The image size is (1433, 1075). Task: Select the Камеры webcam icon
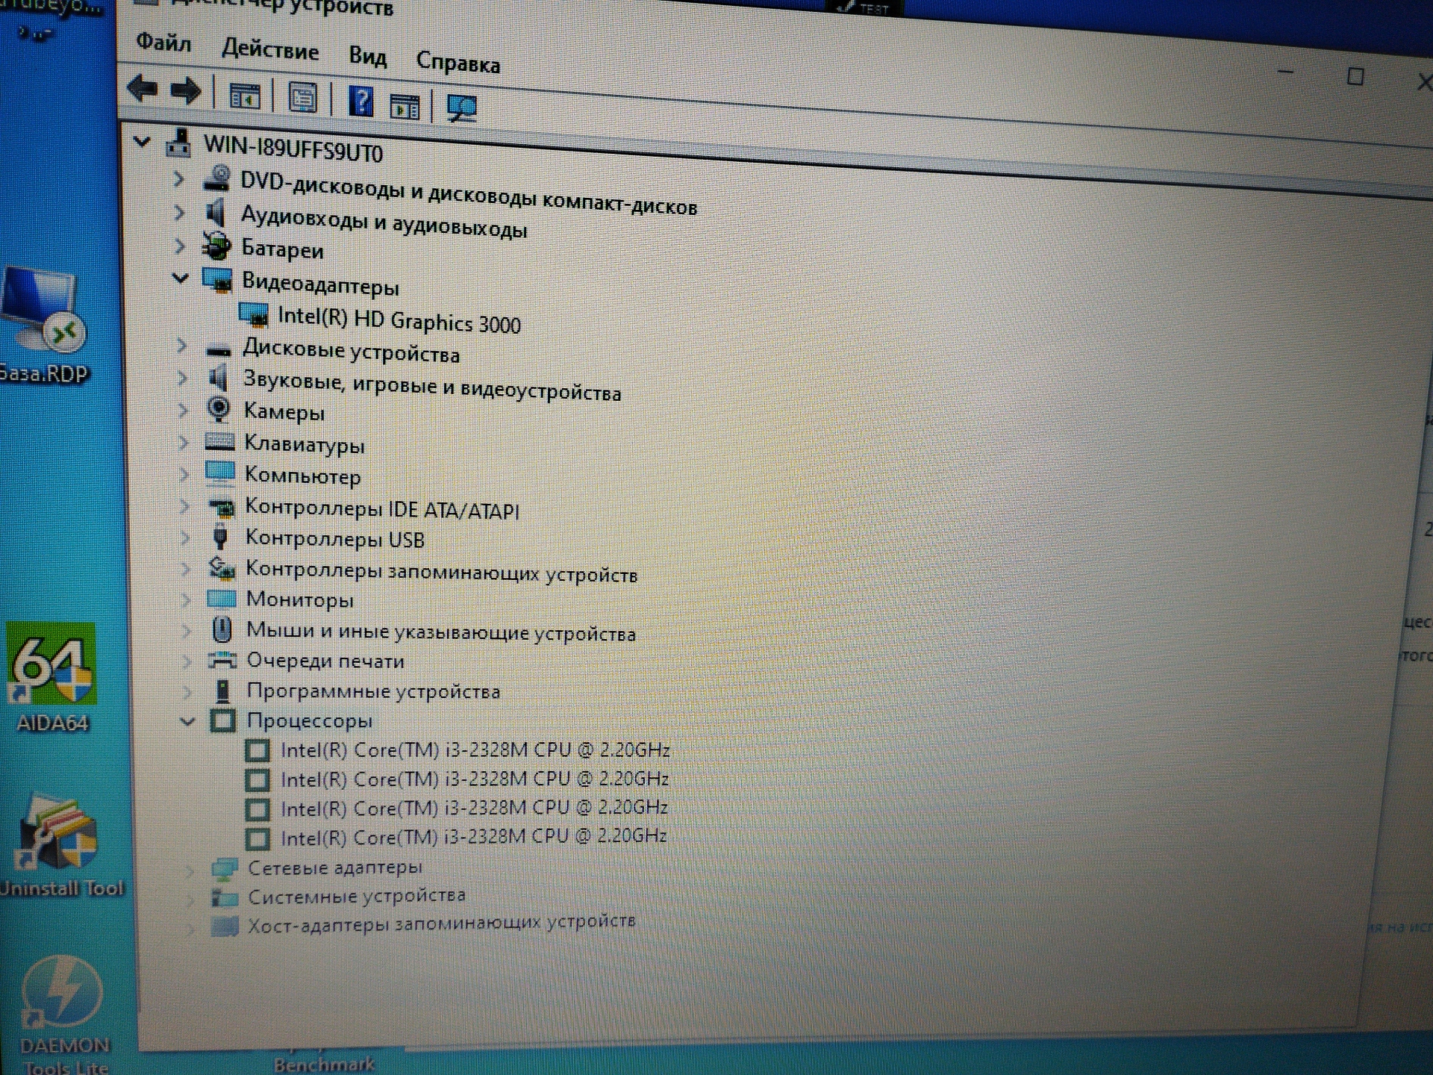pos(219,409)
